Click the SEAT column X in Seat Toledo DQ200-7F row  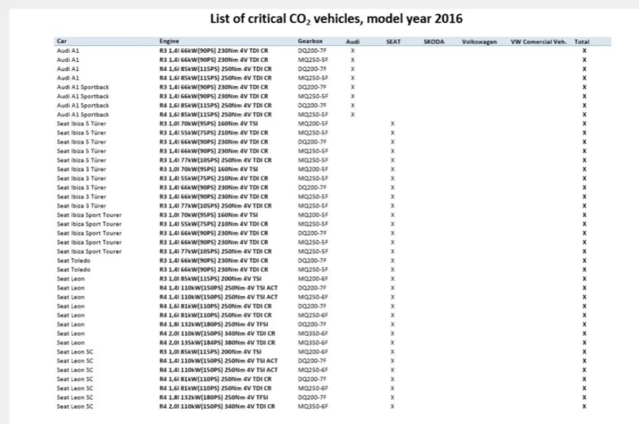(x=392, y=261)
